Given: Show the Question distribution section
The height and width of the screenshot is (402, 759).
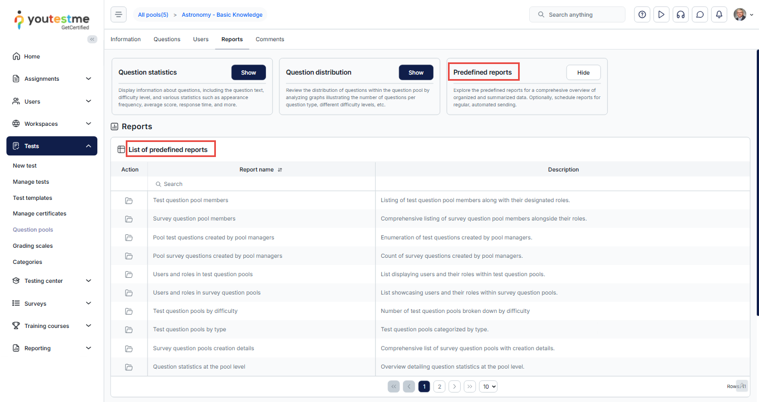Looking at the screenshot, I should tap(416, 72).
